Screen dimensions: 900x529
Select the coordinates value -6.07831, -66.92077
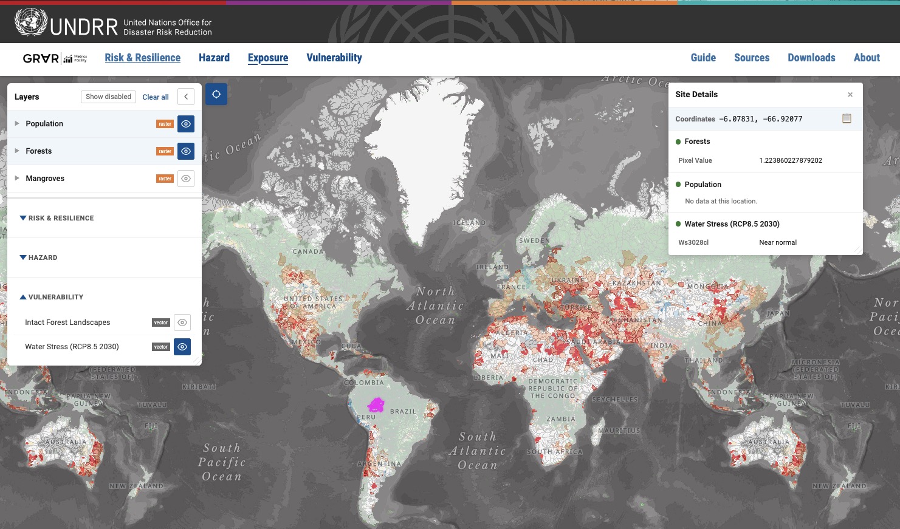761,119
